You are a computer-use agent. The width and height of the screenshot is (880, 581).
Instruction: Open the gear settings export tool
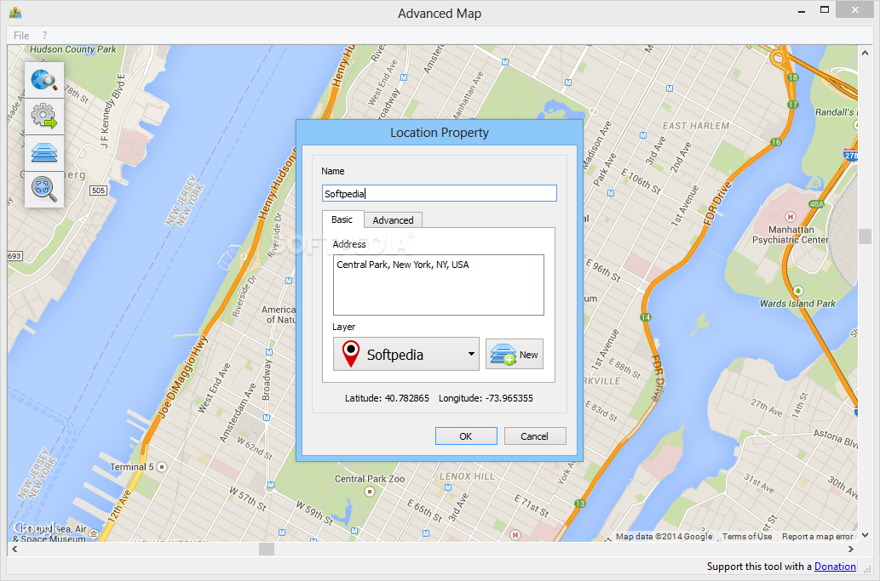click(x=44, y=116)
